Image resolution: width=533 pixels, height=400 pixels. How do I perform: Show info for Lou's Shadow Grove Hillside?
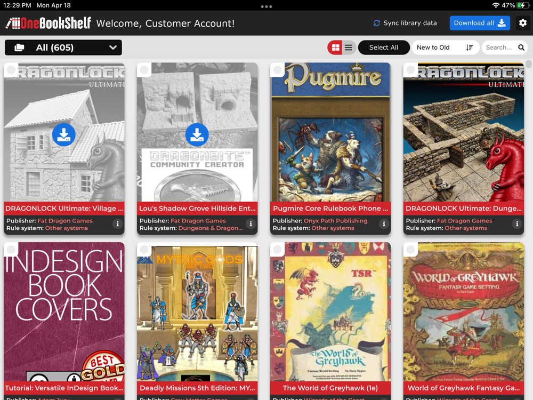click(x=251, y=224)
